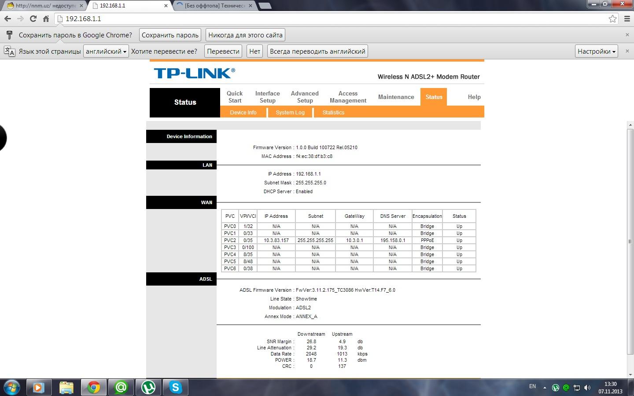Viewport: 634px width, 396px height.
Task: Close the translate bar
Action: pos(627,51)
